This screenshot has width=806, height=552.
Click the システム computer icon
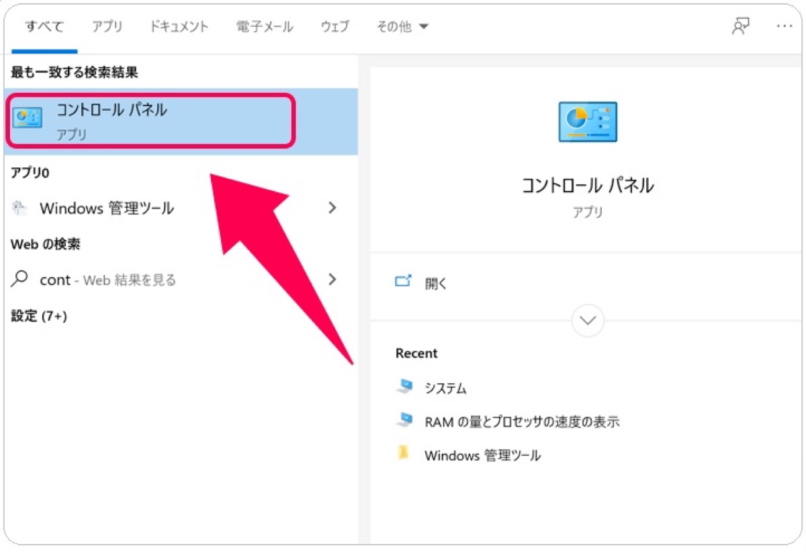click(404, 386)
